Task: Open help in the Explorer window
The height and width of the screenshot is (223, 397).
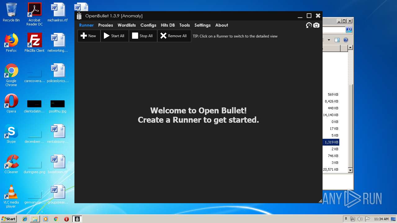Action: click(346, 40)
